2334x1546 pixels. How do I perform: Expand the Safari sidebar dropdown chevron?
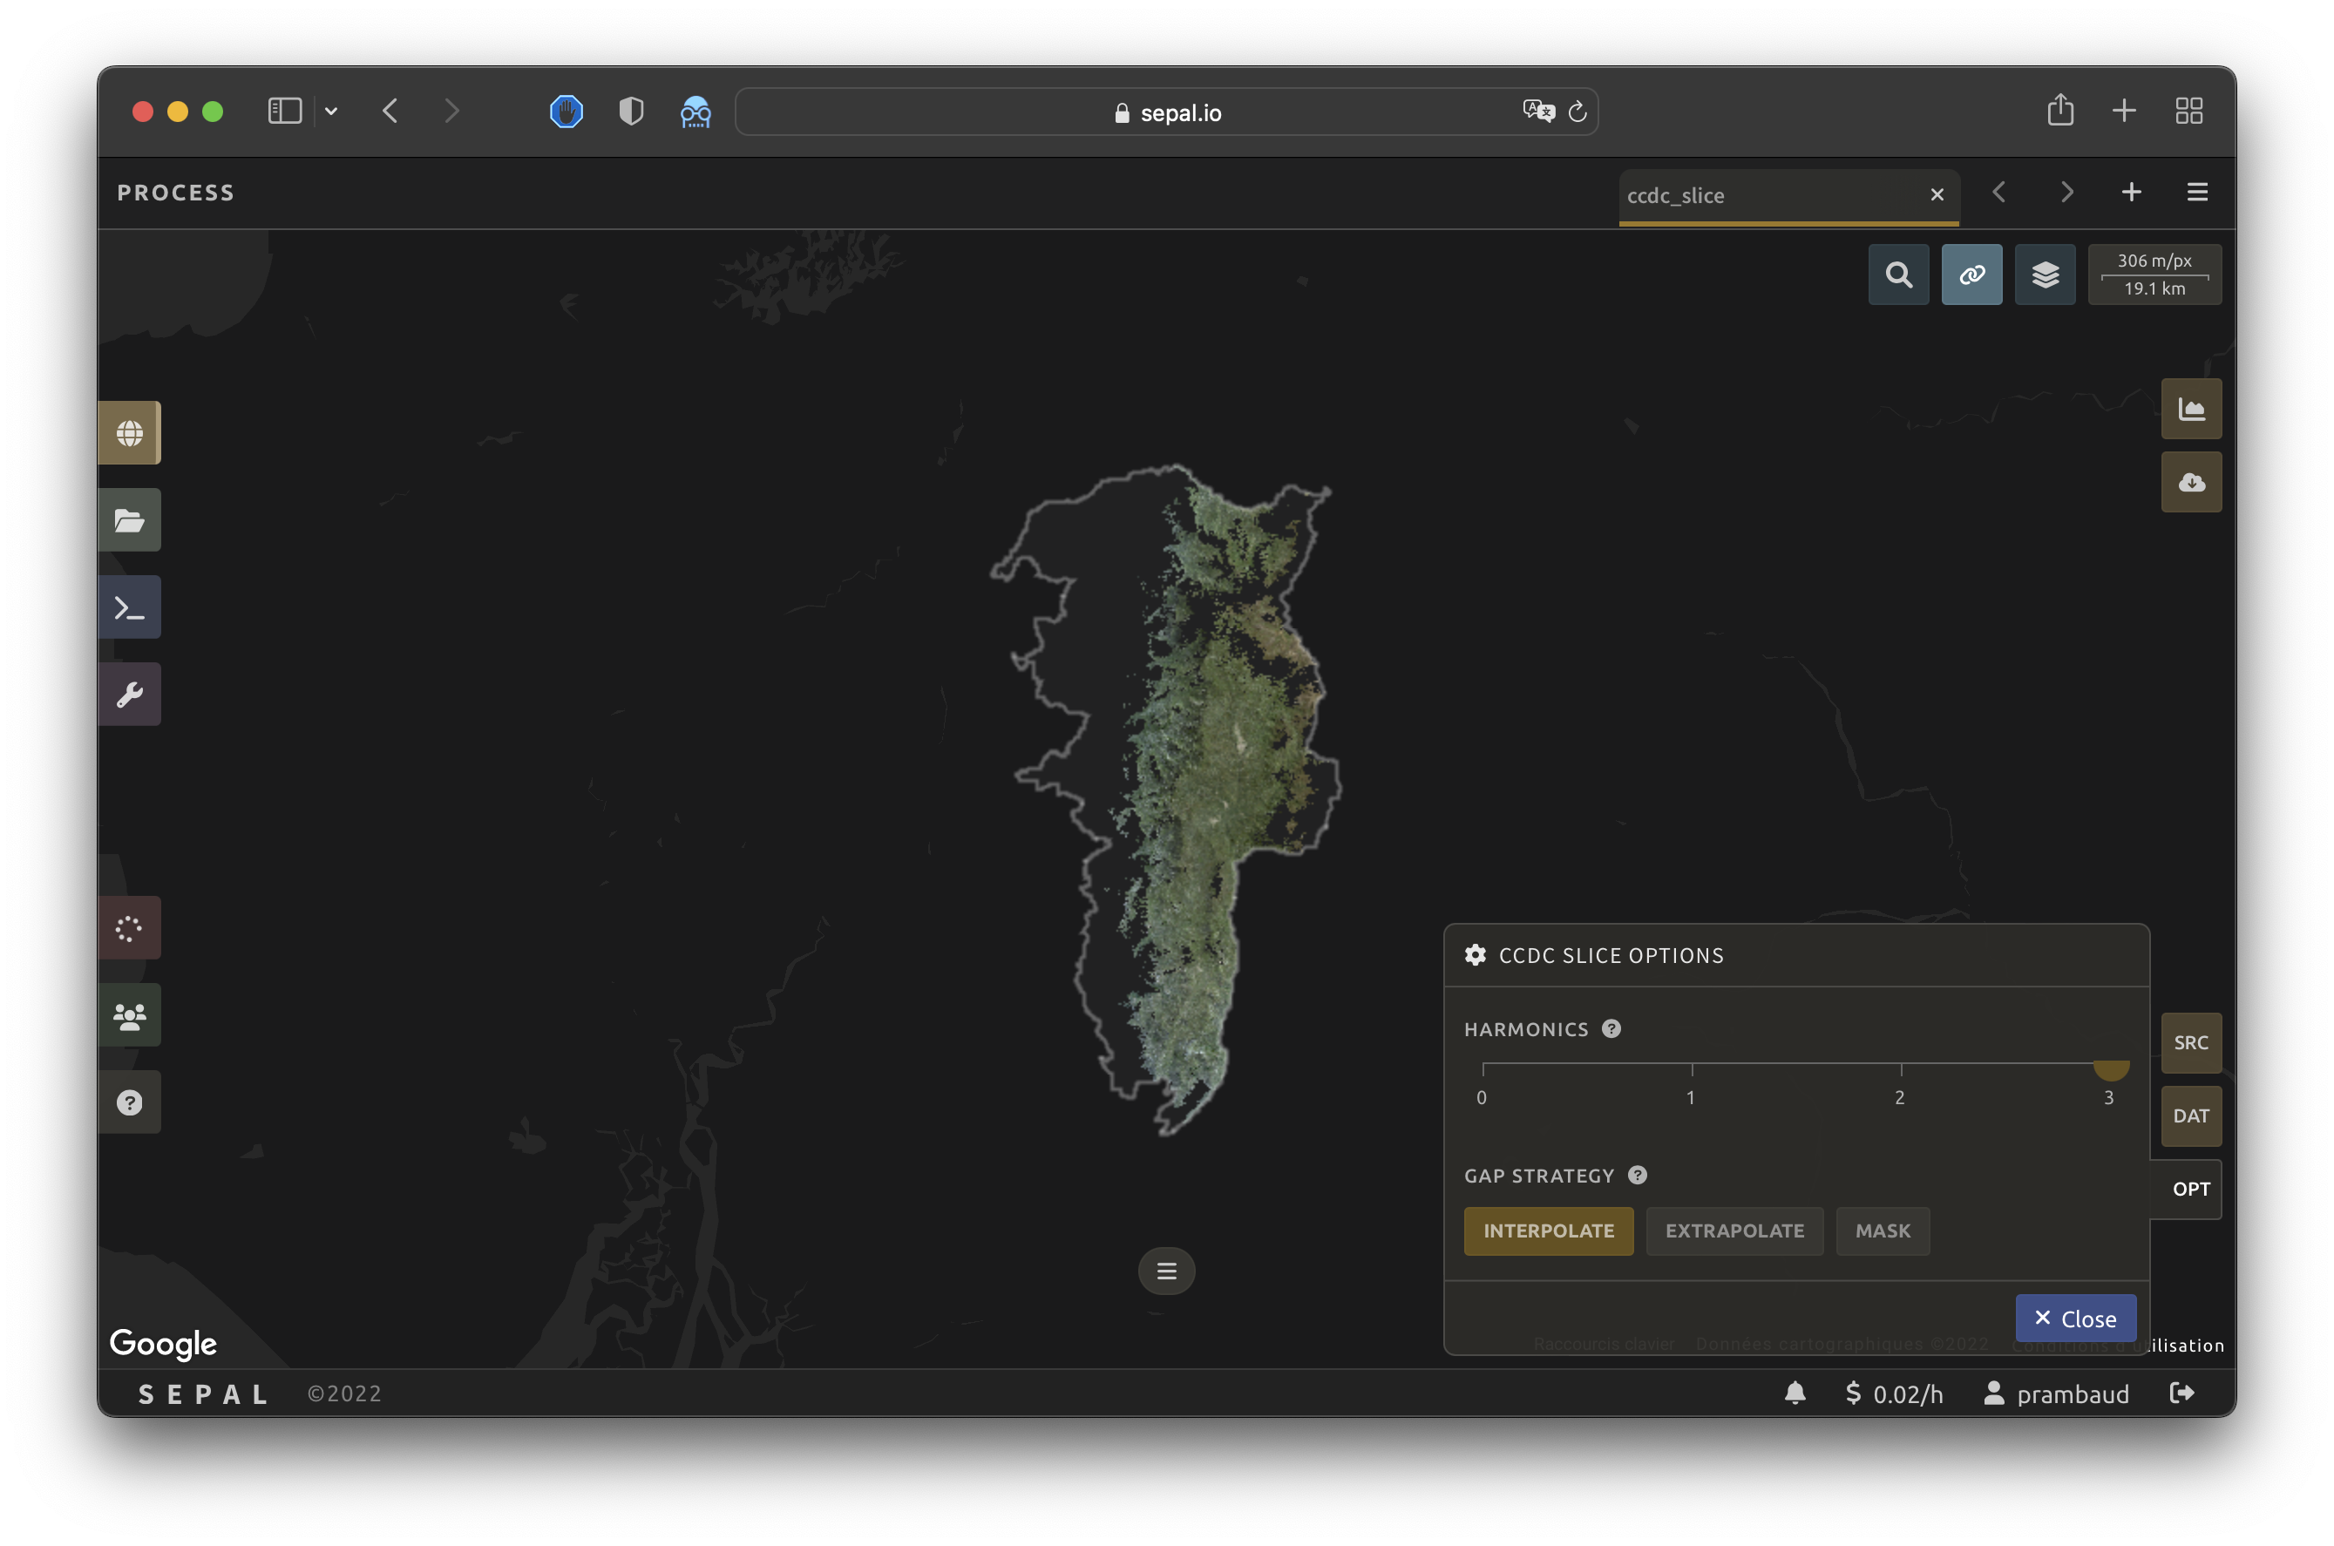pos(331,112)
